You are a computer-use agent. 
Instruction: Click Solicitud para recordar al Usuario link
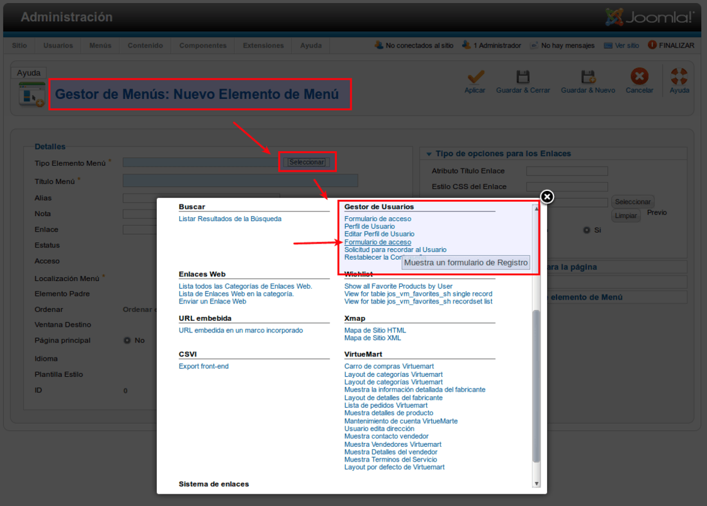[395, 250]
